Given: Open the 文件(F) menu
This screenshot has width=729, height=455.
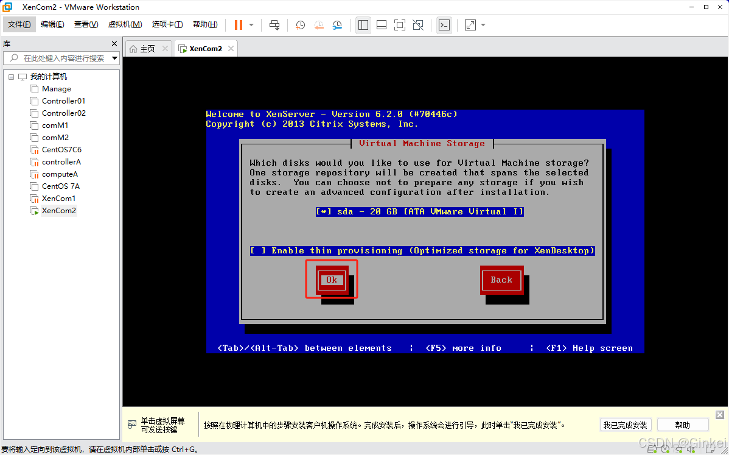Looking at the screenshot, I should (19, 24).
